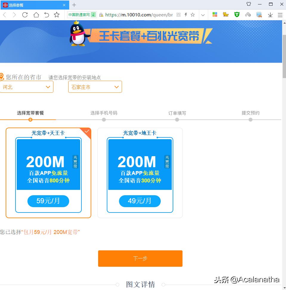Viewport: 286px width, 290px height.
Task: Click the URL address field
Action: tap(139, 15)
